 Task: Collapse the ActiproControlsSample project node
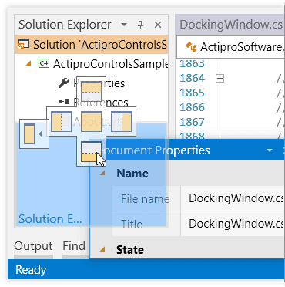[28, 63]
